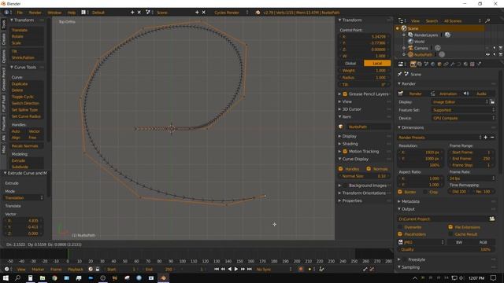The width and height of the screenshot is (504, 283).
Task: Open the JPEG file format dropdown
Action: (422, 242)
